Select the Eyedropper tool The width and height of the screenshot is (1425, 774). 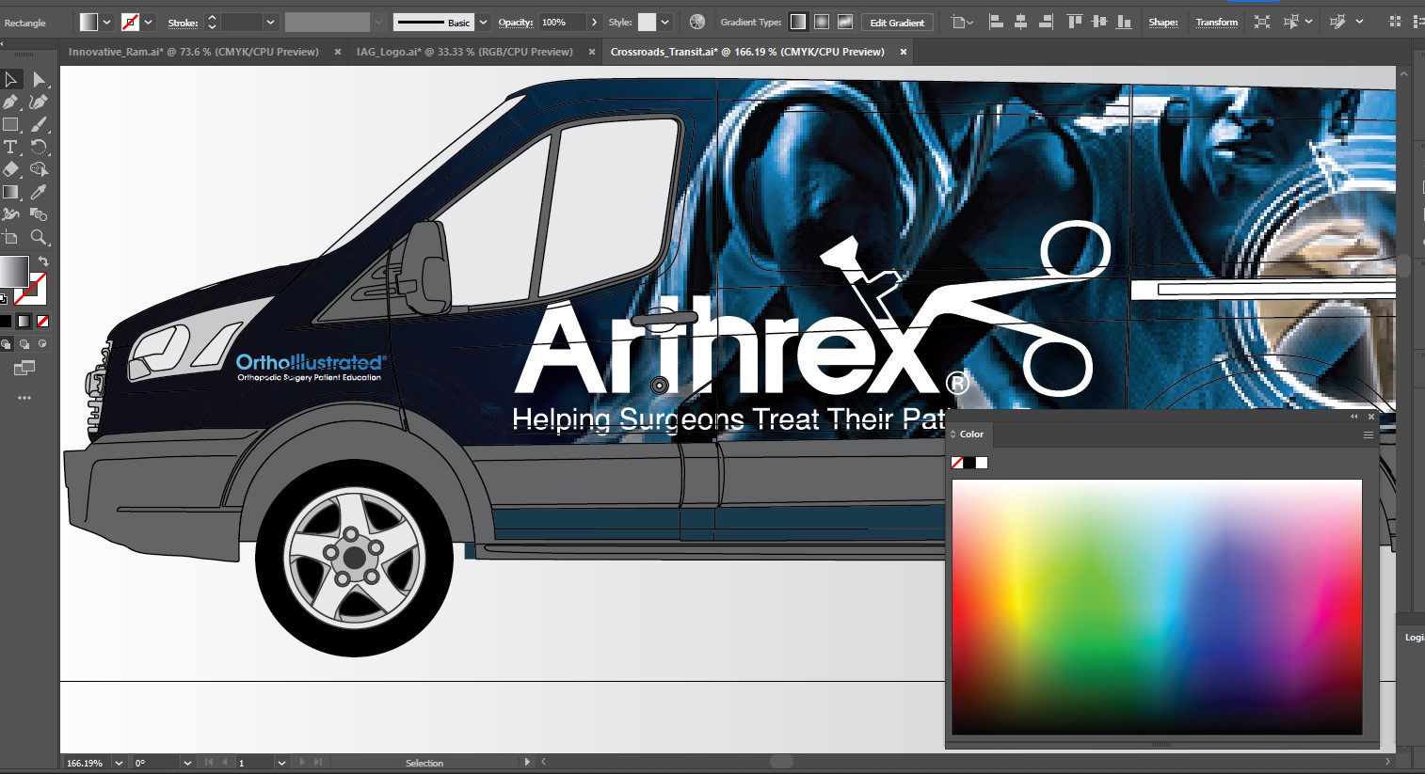pyautogui.click(x=39, y=192)
